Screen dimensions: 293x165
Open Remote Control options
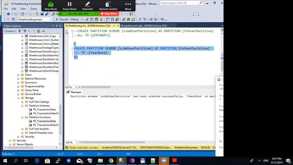click(x=108, y=6)
